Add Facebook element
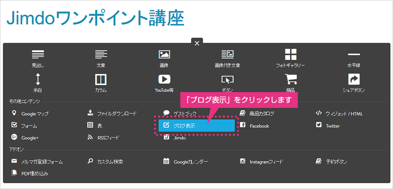The width and height of the screenshot is (393, 189). [254, 126]
